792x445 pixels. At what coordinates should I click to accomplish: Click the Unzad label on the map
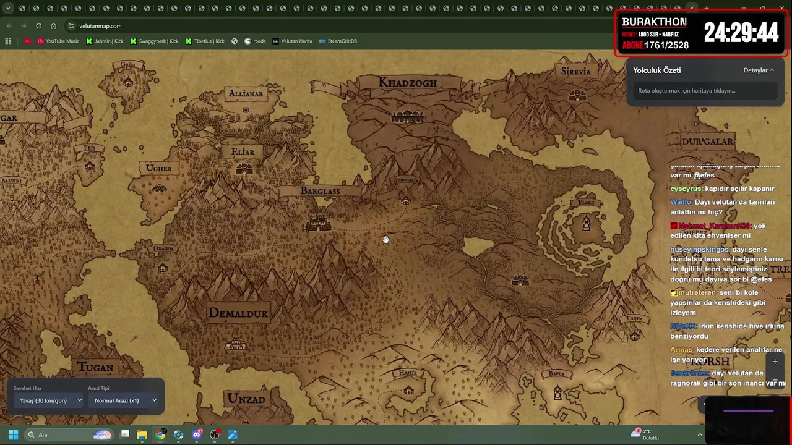246,399
